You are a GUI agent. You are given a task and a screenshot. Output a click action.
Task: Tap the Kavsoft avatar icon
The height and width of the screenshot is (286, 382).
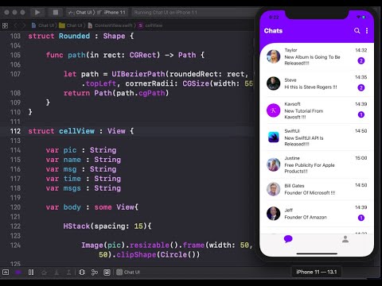click(x=273, y=110)
